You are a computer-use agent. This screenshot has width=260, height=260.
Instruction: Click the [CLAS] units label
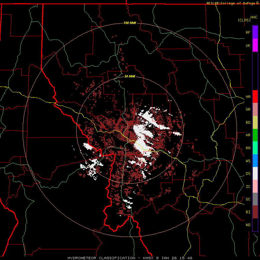(x=244, y=20)
